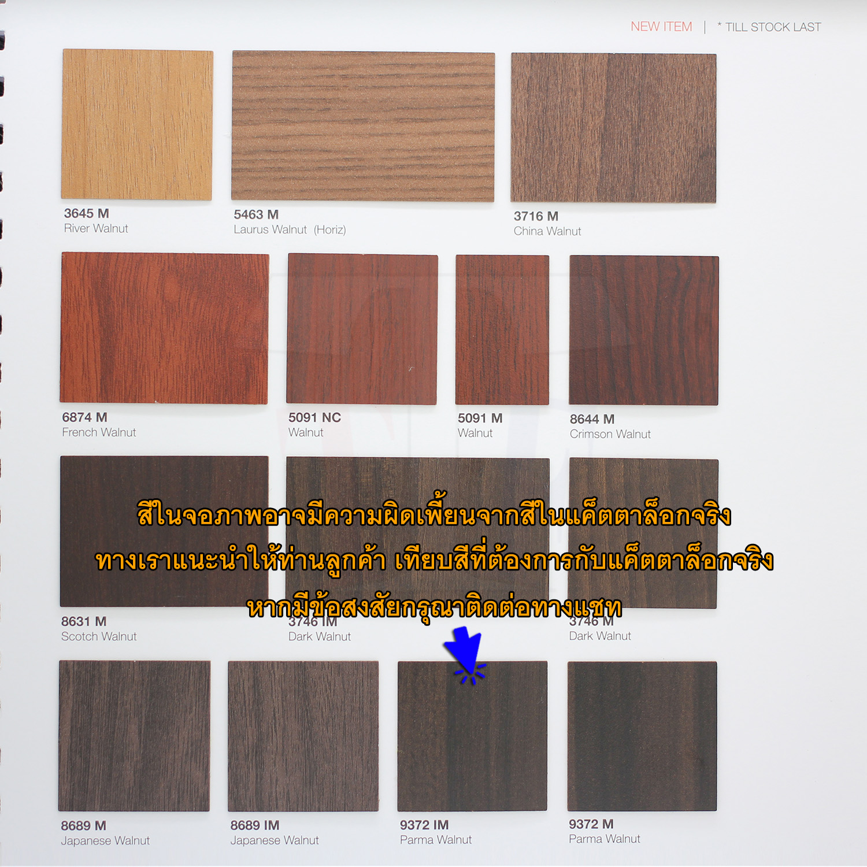Select the 5091 NC Walnut swatch
The width and height of the screenshot is (867, 867).
(362, 329)
